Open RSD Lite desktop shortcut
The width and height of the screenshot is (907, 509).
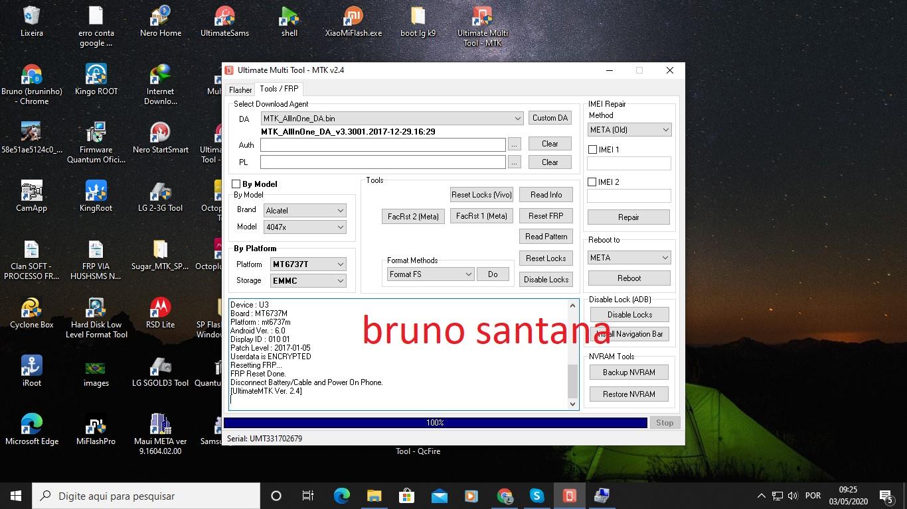pyautogui.click(x=161, y=313)
